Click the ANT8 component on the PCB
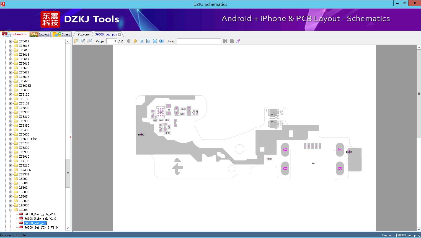421x238 pixels. point(273,113)
